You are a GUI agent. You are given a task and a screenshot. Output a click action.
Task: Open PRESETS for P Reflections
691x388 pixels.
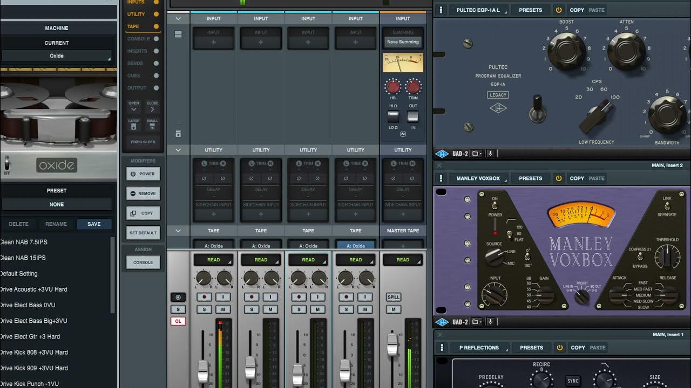[x=531, y=348]
